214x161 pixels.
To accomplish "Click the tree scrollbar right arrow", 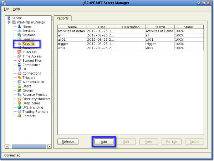I will (50, 146).
